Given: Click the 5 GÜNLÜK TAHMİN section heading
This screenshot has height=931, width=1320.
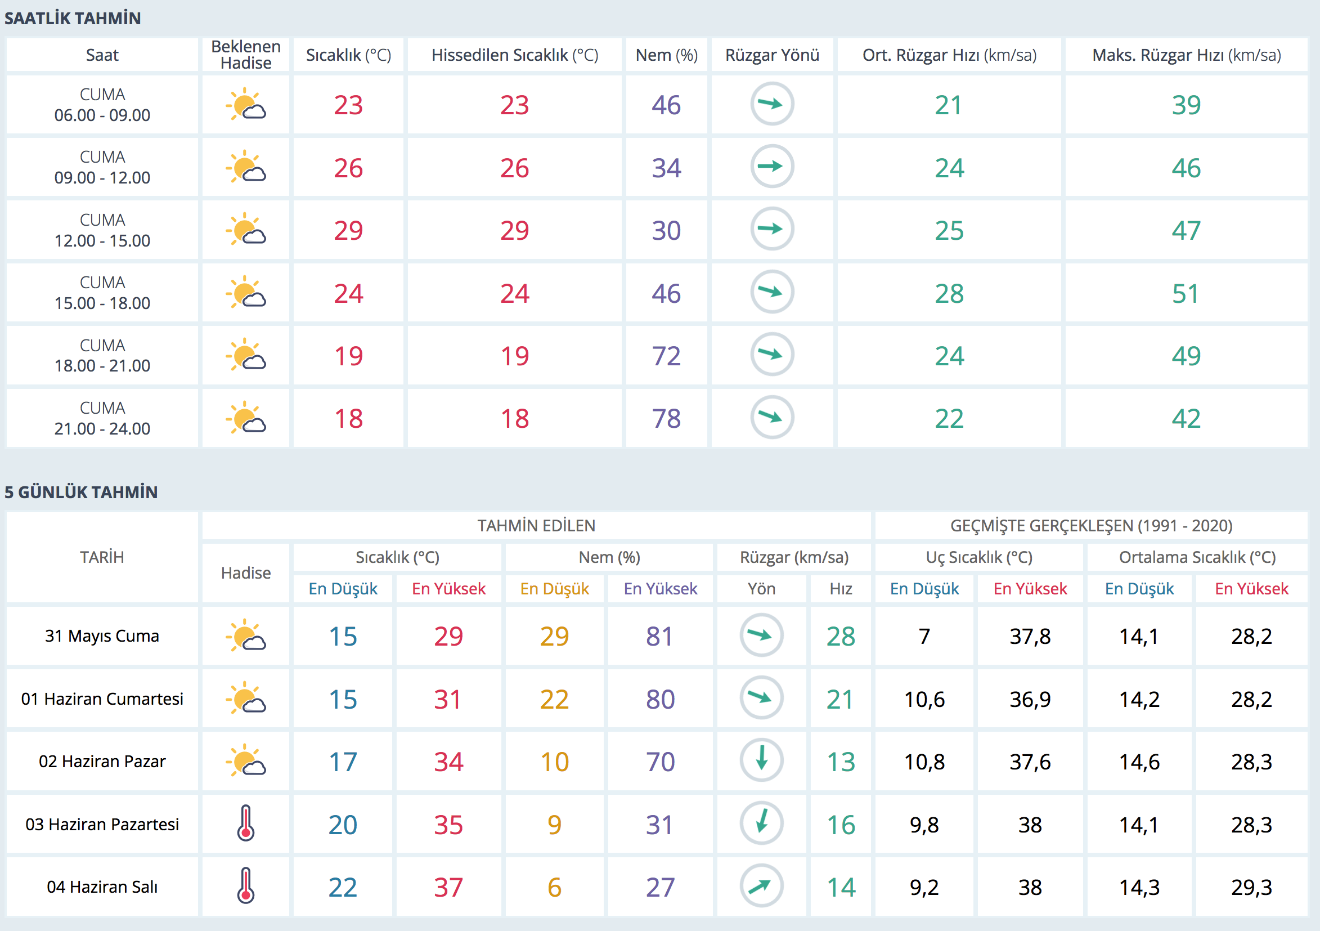Looking at the screenshot, I should 81,493.
